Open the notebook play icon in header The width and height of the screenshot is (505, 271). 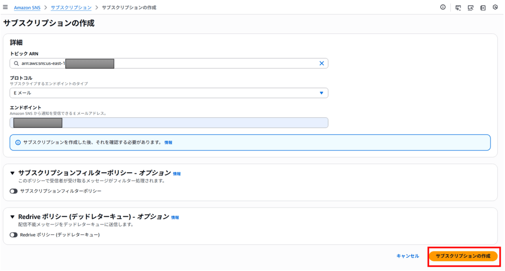pyautogui.click(x=483, y=7)
